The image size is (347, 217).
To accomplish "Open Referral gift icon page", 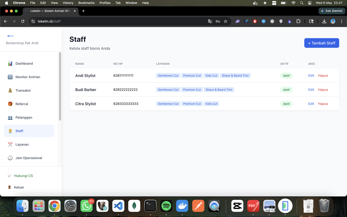I will [x=29, y=104].
